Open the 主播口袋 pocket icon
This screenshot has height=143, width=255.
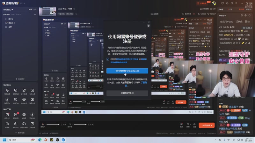(x=16, y=99)
